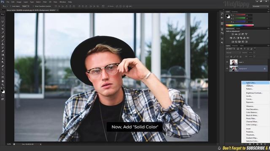The height and width of the screenshot is (151, 270).
Task: Select the Eraser tool
Action: [x=3, y=51]
